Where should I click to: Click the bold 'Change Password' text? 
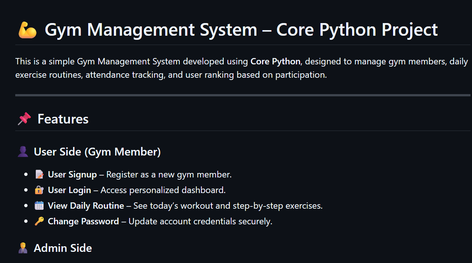pyautogui.click(x=83, y=221)
